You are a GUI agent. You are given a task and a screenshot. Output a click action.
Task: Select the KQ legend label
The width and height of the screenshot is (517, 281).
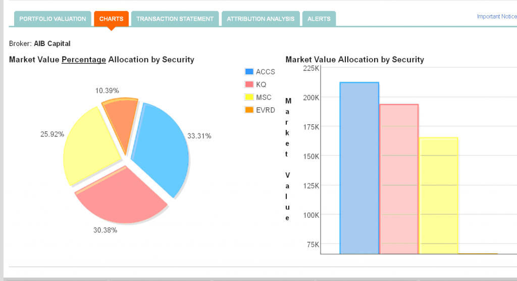[x=261, y=84]
